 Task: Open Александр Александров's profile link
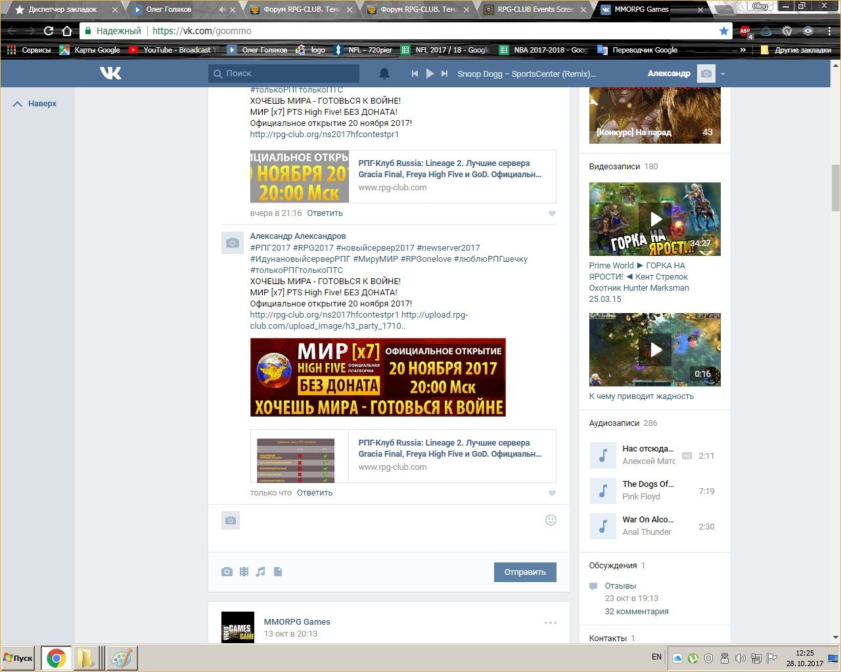pyautogui.click(x=298, y=236)
